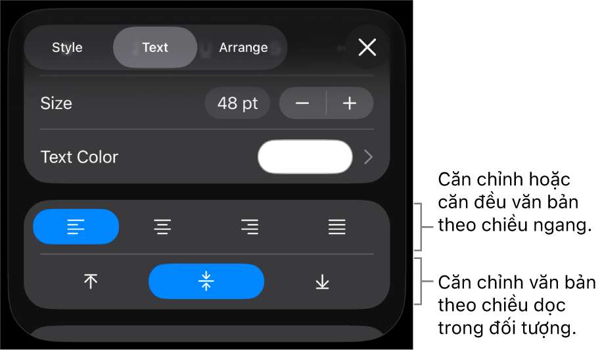This screenshot has width=602, height=351.
Task: Switch to the Style tab
Action: [x=67, y=47]
